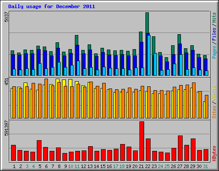Click day label 10 on the x-axis
Image resolution: width=219 pixels, height=171 pixels.
click(71, 166)
